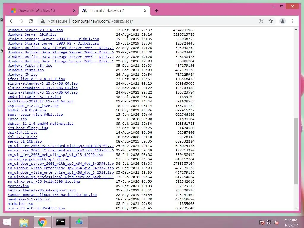
Task: Open the Windows_Vista.iso link
Action: [26, 70]
